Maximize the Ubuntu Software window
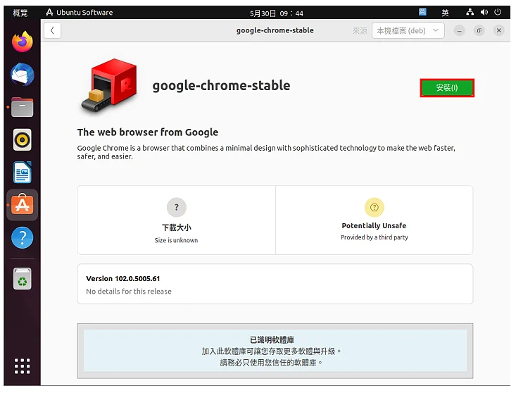516x393 pixels. click(479, 30)
